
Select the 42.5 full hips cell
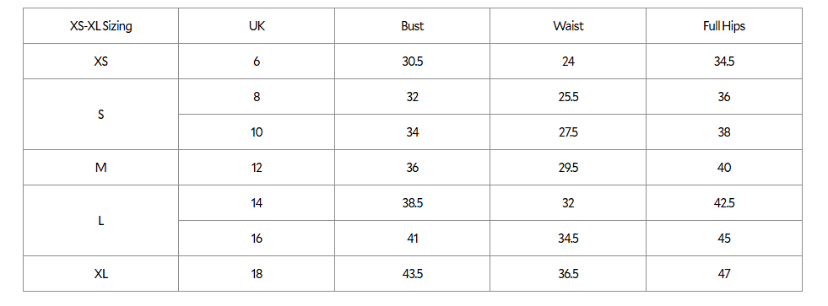click(724, 203)
